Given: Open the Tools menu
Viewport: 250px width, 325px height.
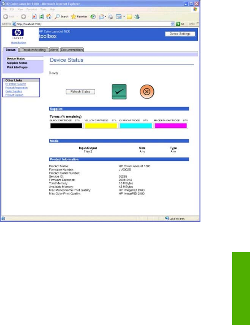Looking at the screenshot, I should 43,9.
